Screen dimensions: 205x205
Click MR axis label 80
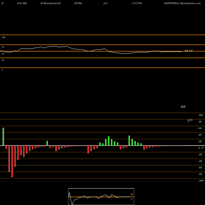(x=200, y=122)
